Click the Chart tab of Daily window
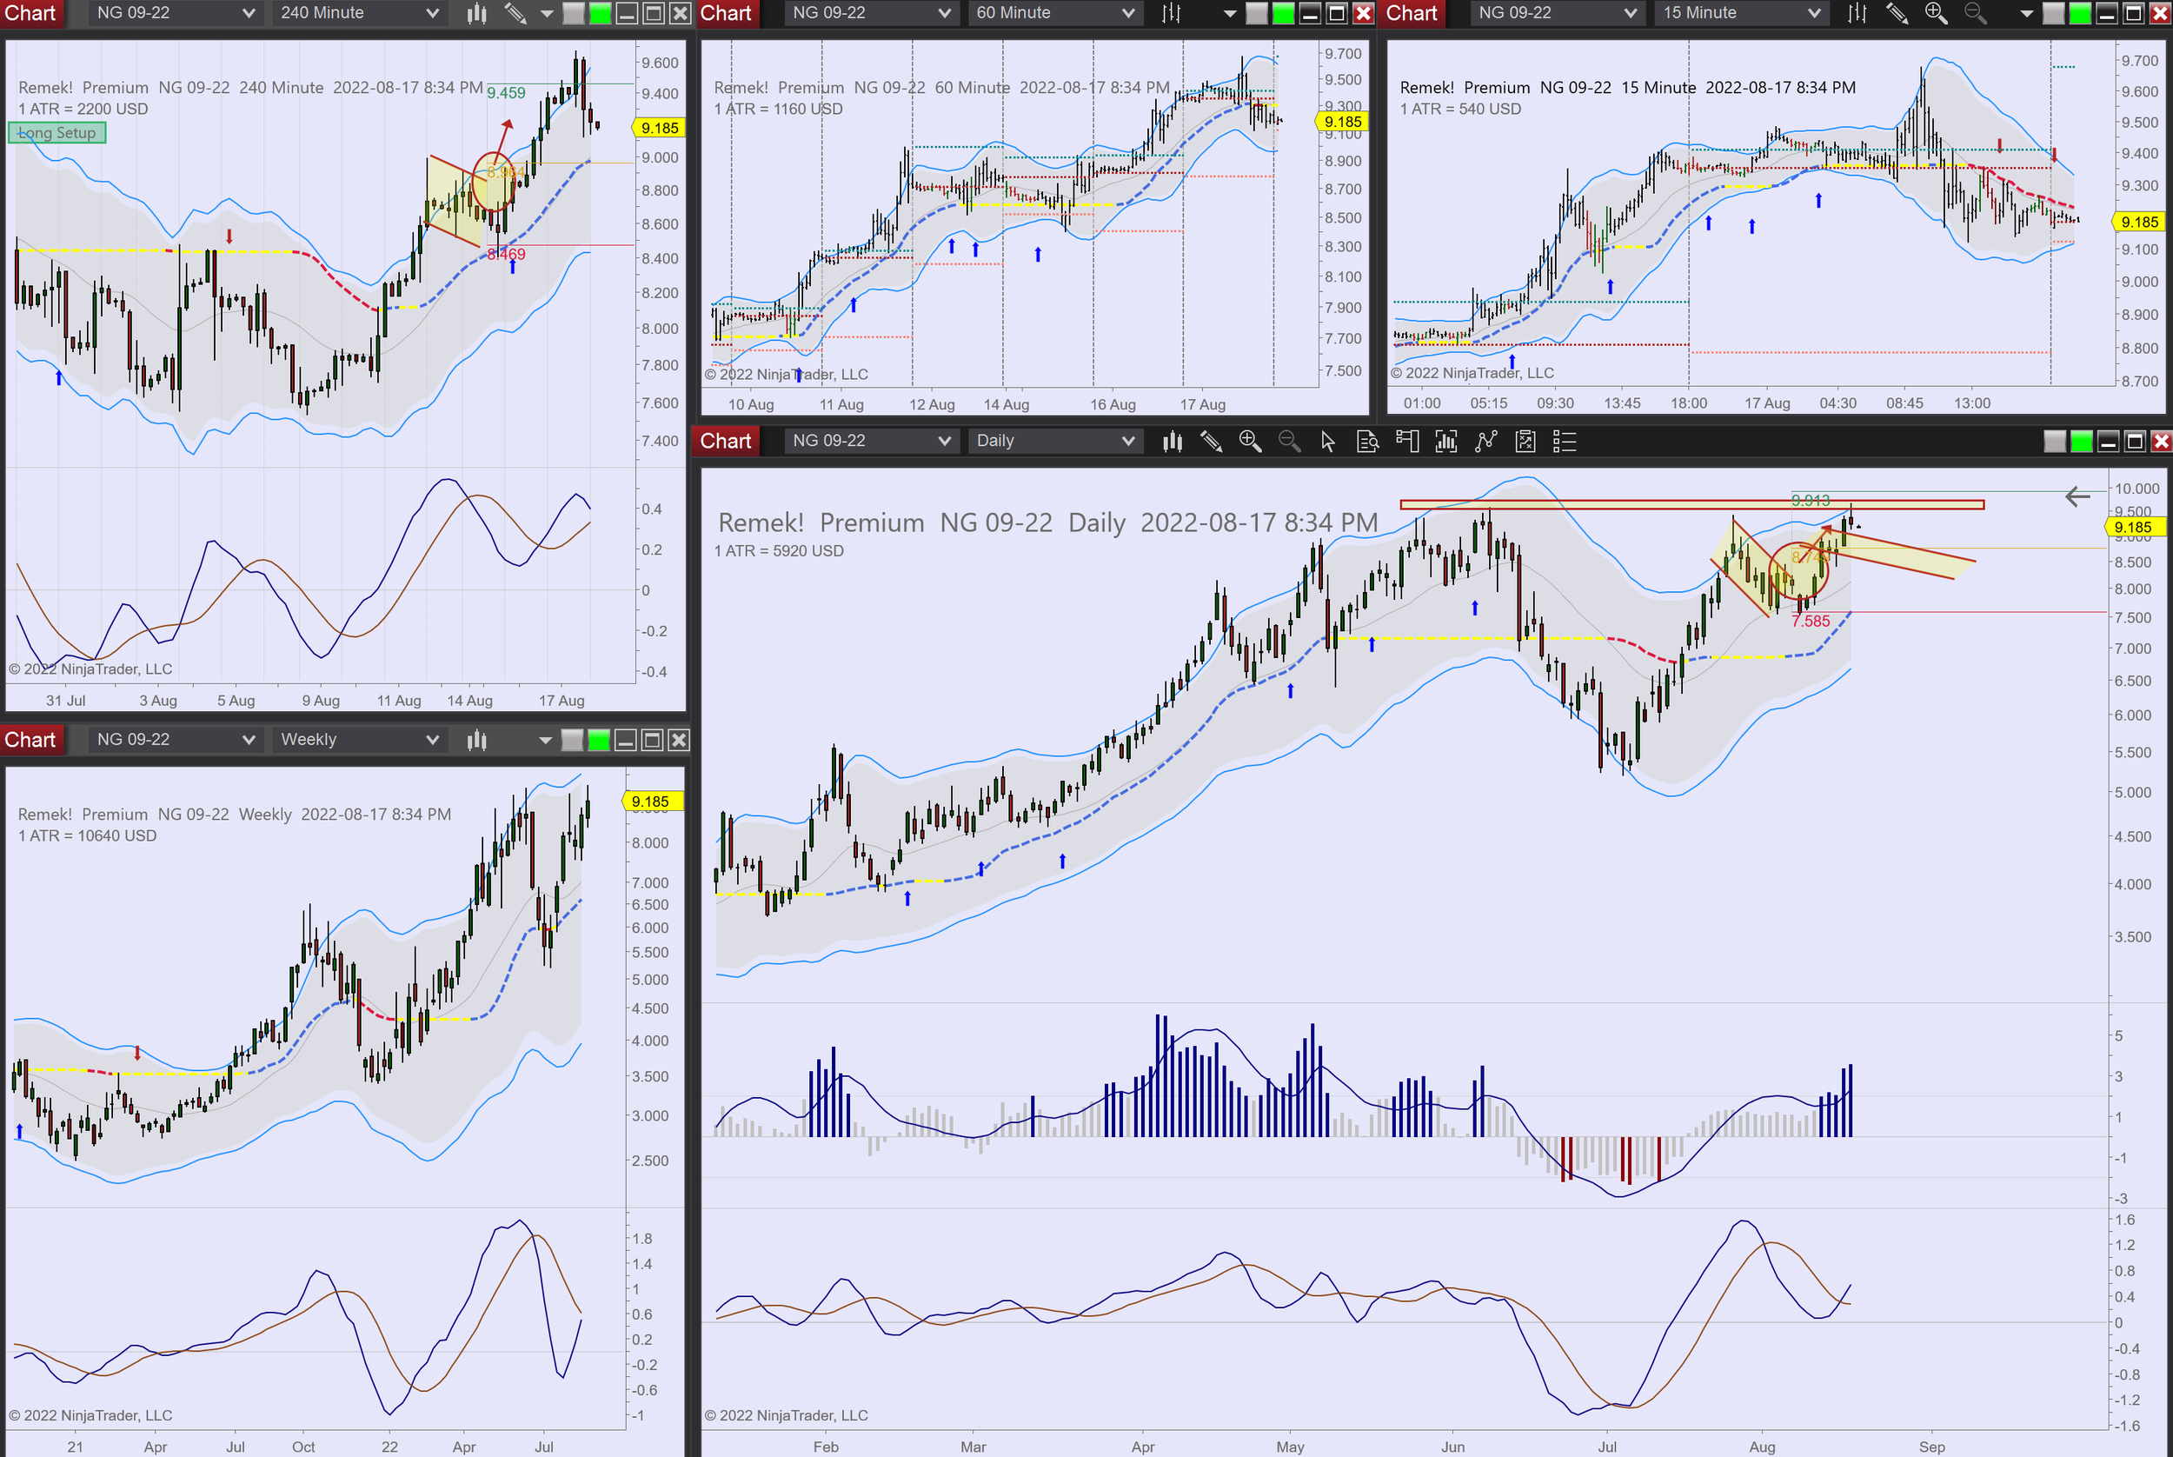 pyautogui.click(x=726, y=442)
